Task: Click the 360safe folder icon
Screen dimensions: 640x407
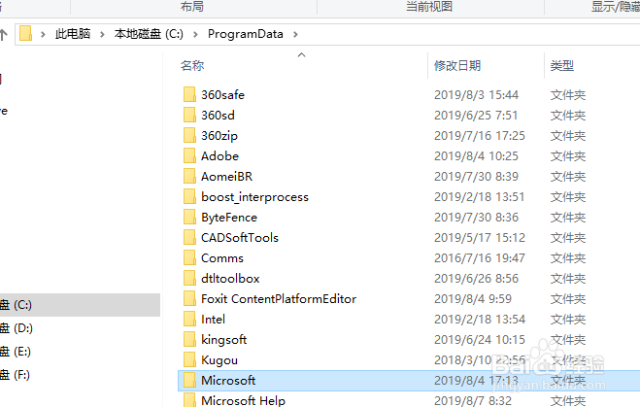Action: 189,94
